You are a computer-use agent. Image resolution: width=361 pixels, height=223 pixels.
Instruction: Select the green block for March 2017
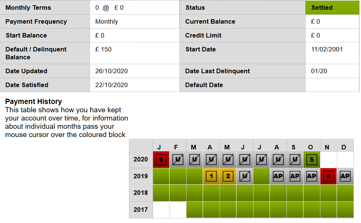[194, 209]
